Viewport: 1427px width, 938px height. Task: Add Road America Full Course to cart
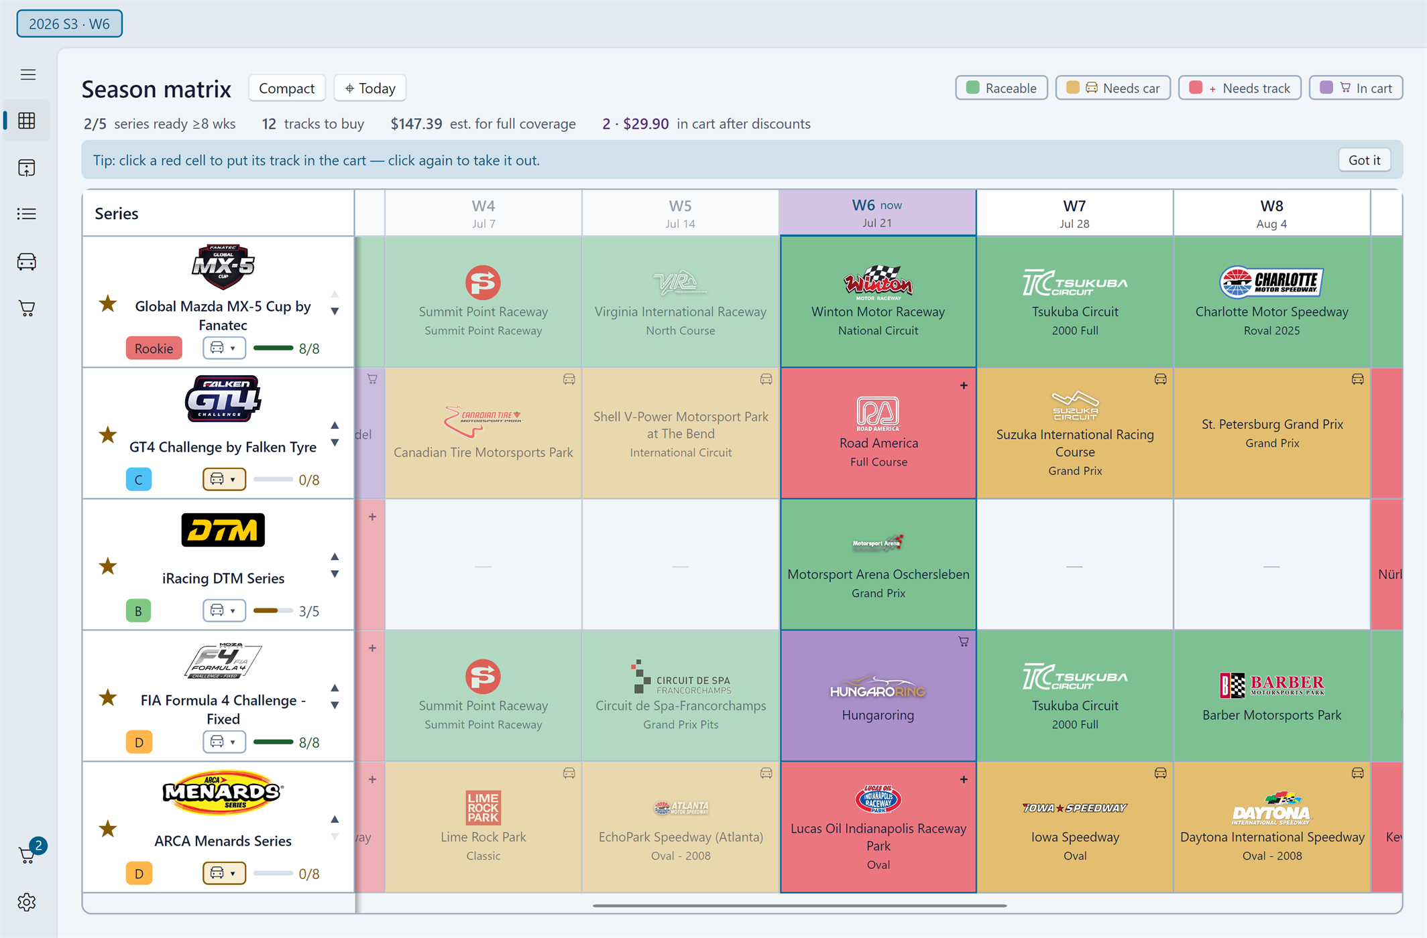(x=878, y=433)
